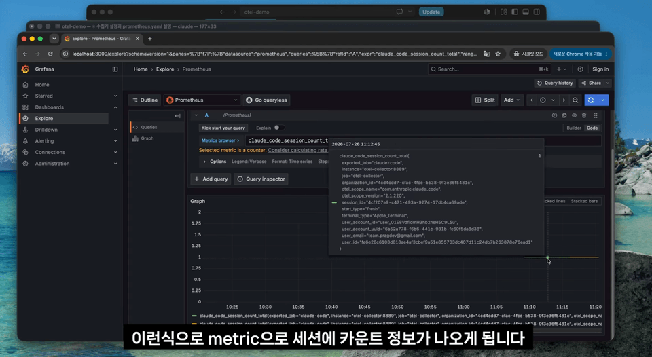Expand the Administration section chevron
The width and height of the screenshot is (652, 357).
115,164
